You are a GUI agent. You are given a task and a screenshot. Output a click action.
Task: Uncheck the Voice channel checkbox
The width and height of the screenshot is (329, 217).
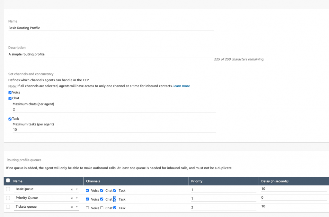click(9, 92)
